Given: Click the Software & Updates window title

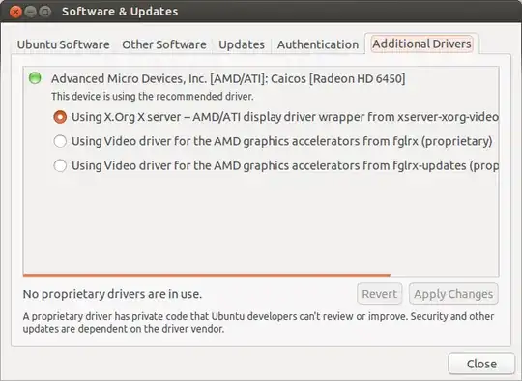Looking at the screenshot, I should pos(120,12).
